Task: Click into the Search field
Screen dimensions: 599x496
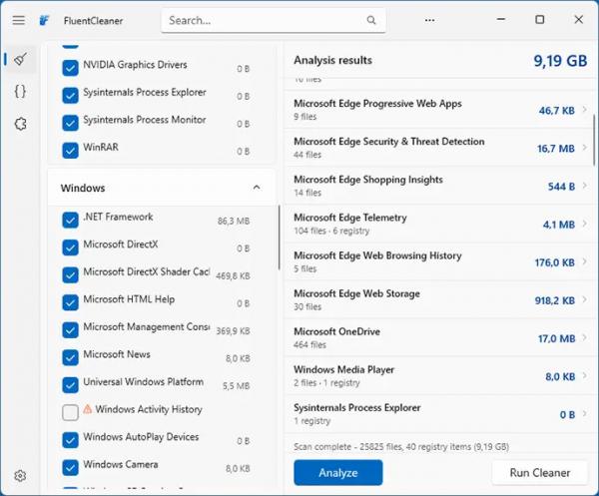Action: pos(274,20)
